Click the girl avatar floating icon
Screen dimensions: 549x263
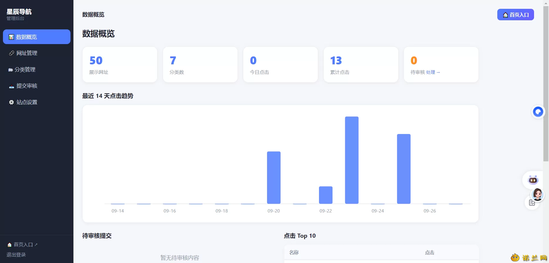pyautogui.click(x=538, y=194)
